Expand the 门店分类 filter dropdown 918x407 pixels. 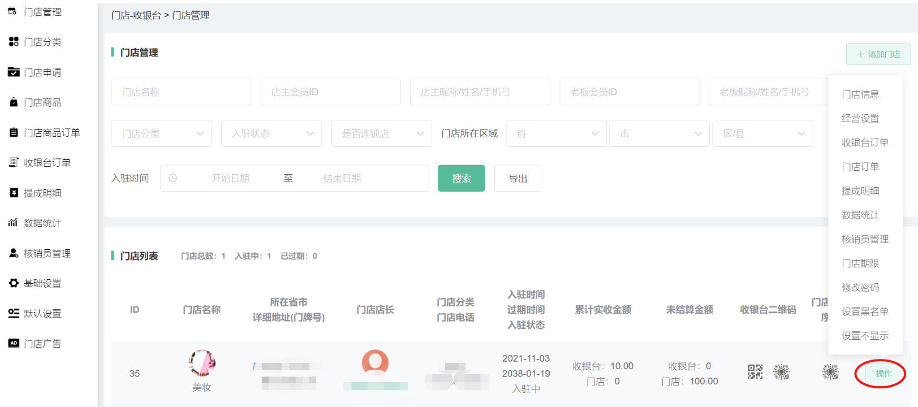click(x=161, y=133)
